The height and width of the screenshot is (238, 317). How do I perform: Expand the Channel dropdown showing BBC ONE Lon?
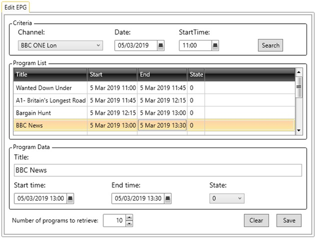pyautogui.click(x=98, y=46)
